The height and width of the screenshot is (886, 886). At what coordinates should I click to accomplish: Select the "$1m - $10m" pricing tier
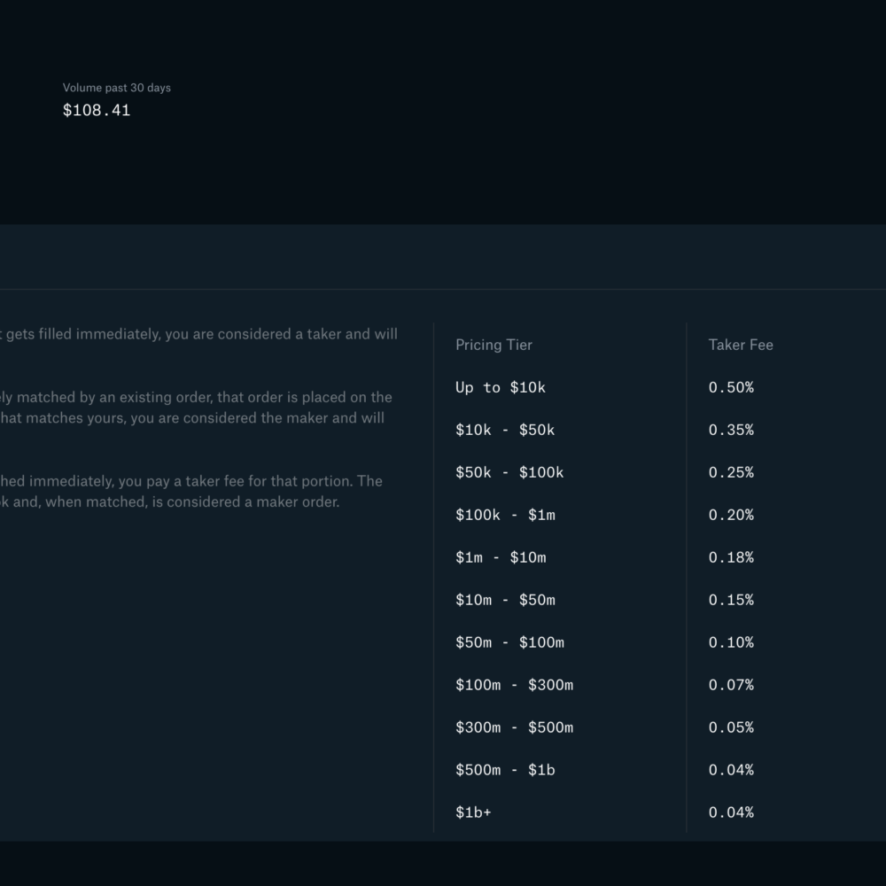point(501,557)
